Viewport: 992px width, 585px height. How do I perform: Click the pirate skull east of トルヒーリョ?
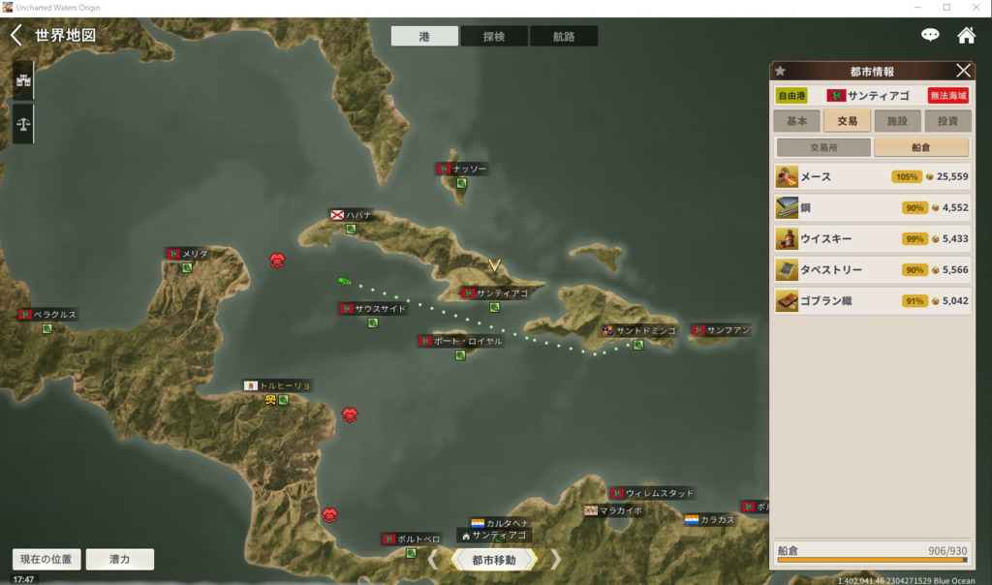tap(349, 415)
